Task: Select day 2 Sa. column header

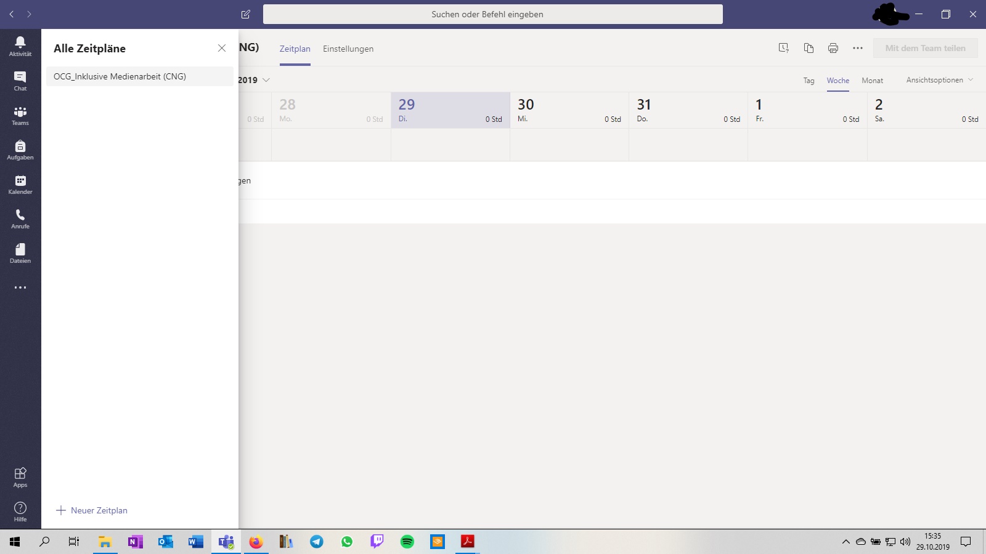Action: [927, 110]
